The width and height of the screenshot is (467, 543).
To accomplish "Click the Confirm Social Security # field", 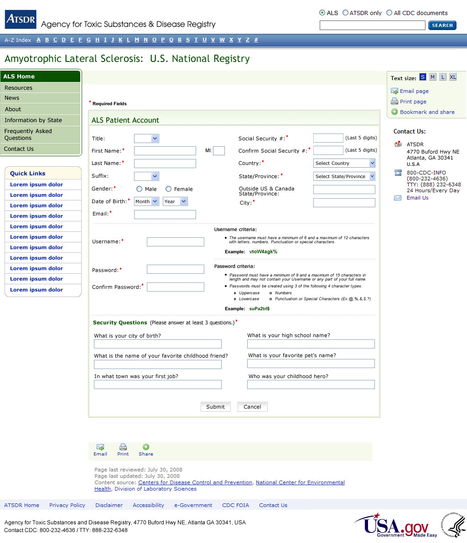I will (328, 150).
